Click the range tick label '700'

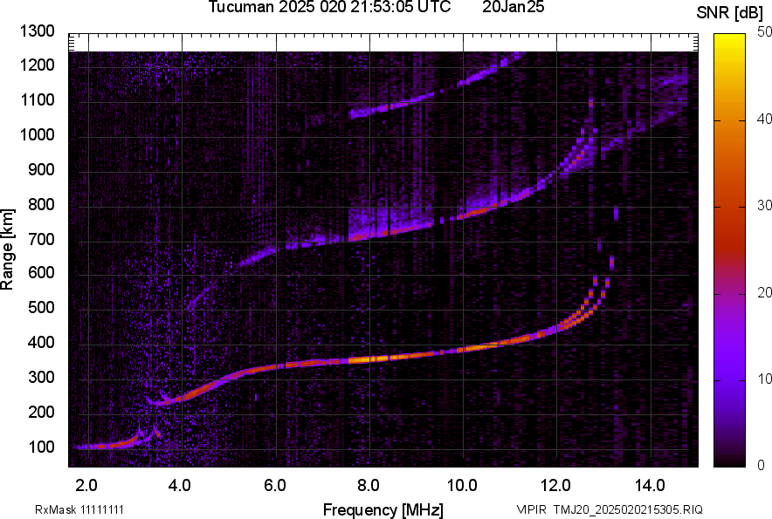(x=41, y=239)
